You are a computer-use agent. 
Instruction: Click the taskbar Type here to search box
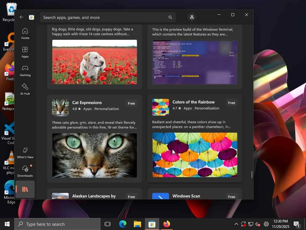[57, 224]
